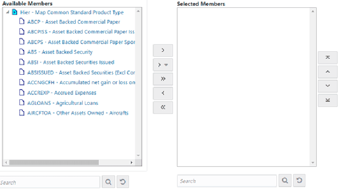This screenshot has width=341, height=192.
Task: Click the document icon next to ACCNGCFH
Action: (22, 82)
